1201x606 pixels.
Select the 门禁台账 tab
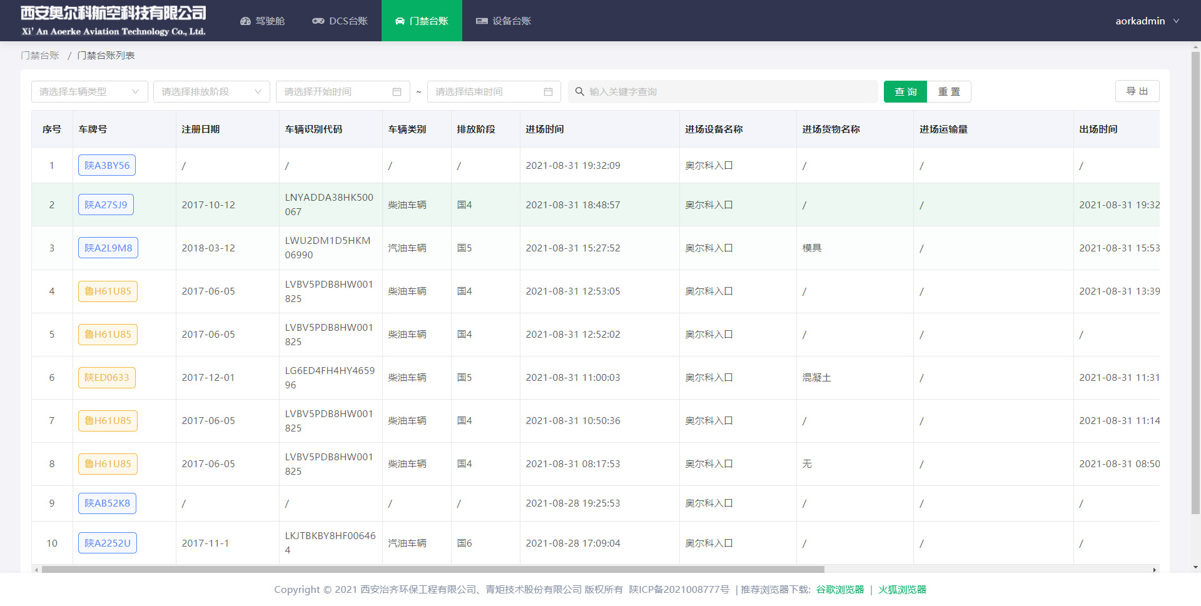[422, 21]
